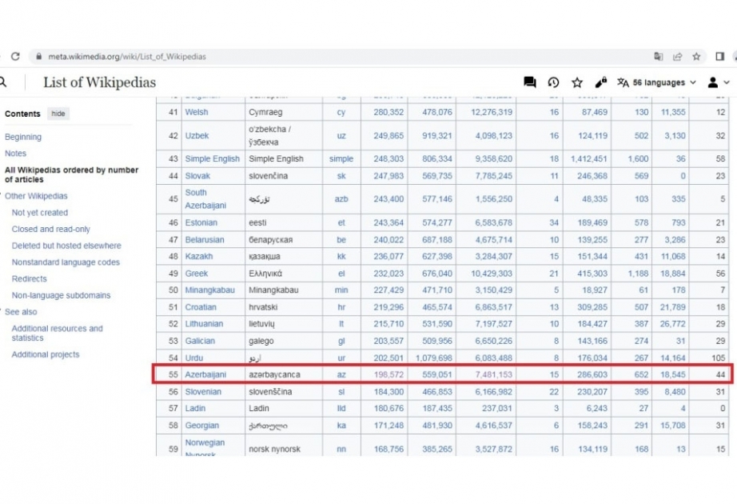The height and width of the screenshot is (504, 737).
Task: Click Croatian files value 21,789
Action: point(672,307)
